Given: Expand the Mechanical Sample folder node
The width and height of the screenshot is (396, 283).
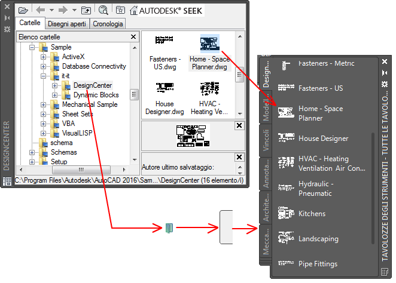Looking at the screenshot, I should (44, 105).
